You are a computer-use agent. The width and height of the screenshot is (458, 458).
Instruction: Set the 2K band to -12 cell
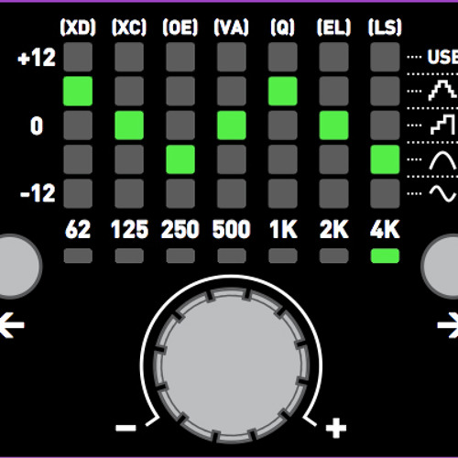click(333, 193)
